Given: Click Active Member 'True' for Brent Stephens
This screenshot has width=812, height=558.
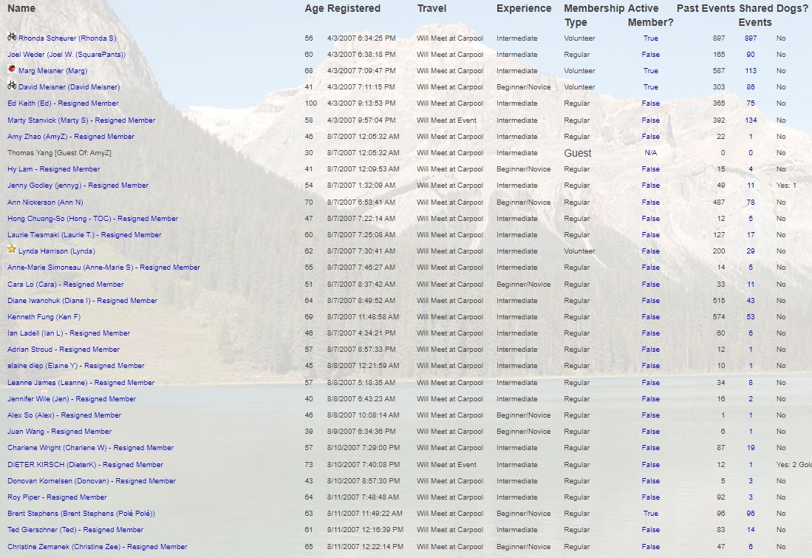Looking at the screenshot, I should click(650, 514).
